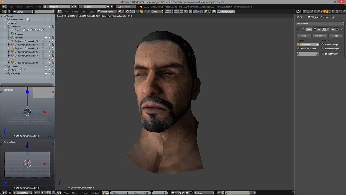The width and height of the screenshot is (346, 195).
Task: Move Armature modifier down in stack
Action: tap(337, 29)
